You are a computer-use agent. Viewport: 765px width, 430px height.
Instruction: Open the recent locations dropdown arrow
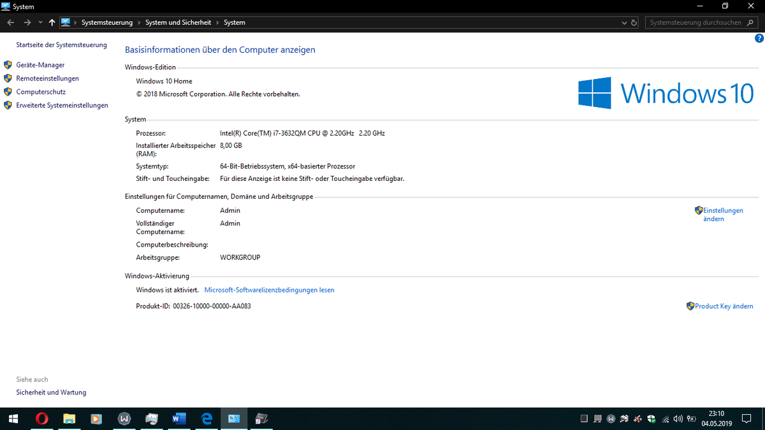click(40, 22)
